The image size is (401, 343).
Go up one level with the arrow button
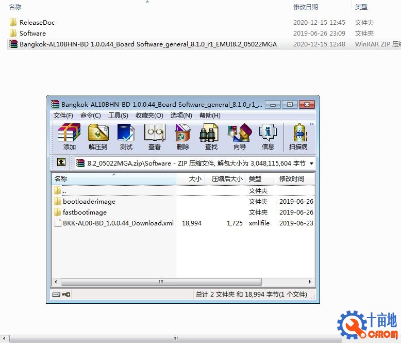(x=61, y=162)
